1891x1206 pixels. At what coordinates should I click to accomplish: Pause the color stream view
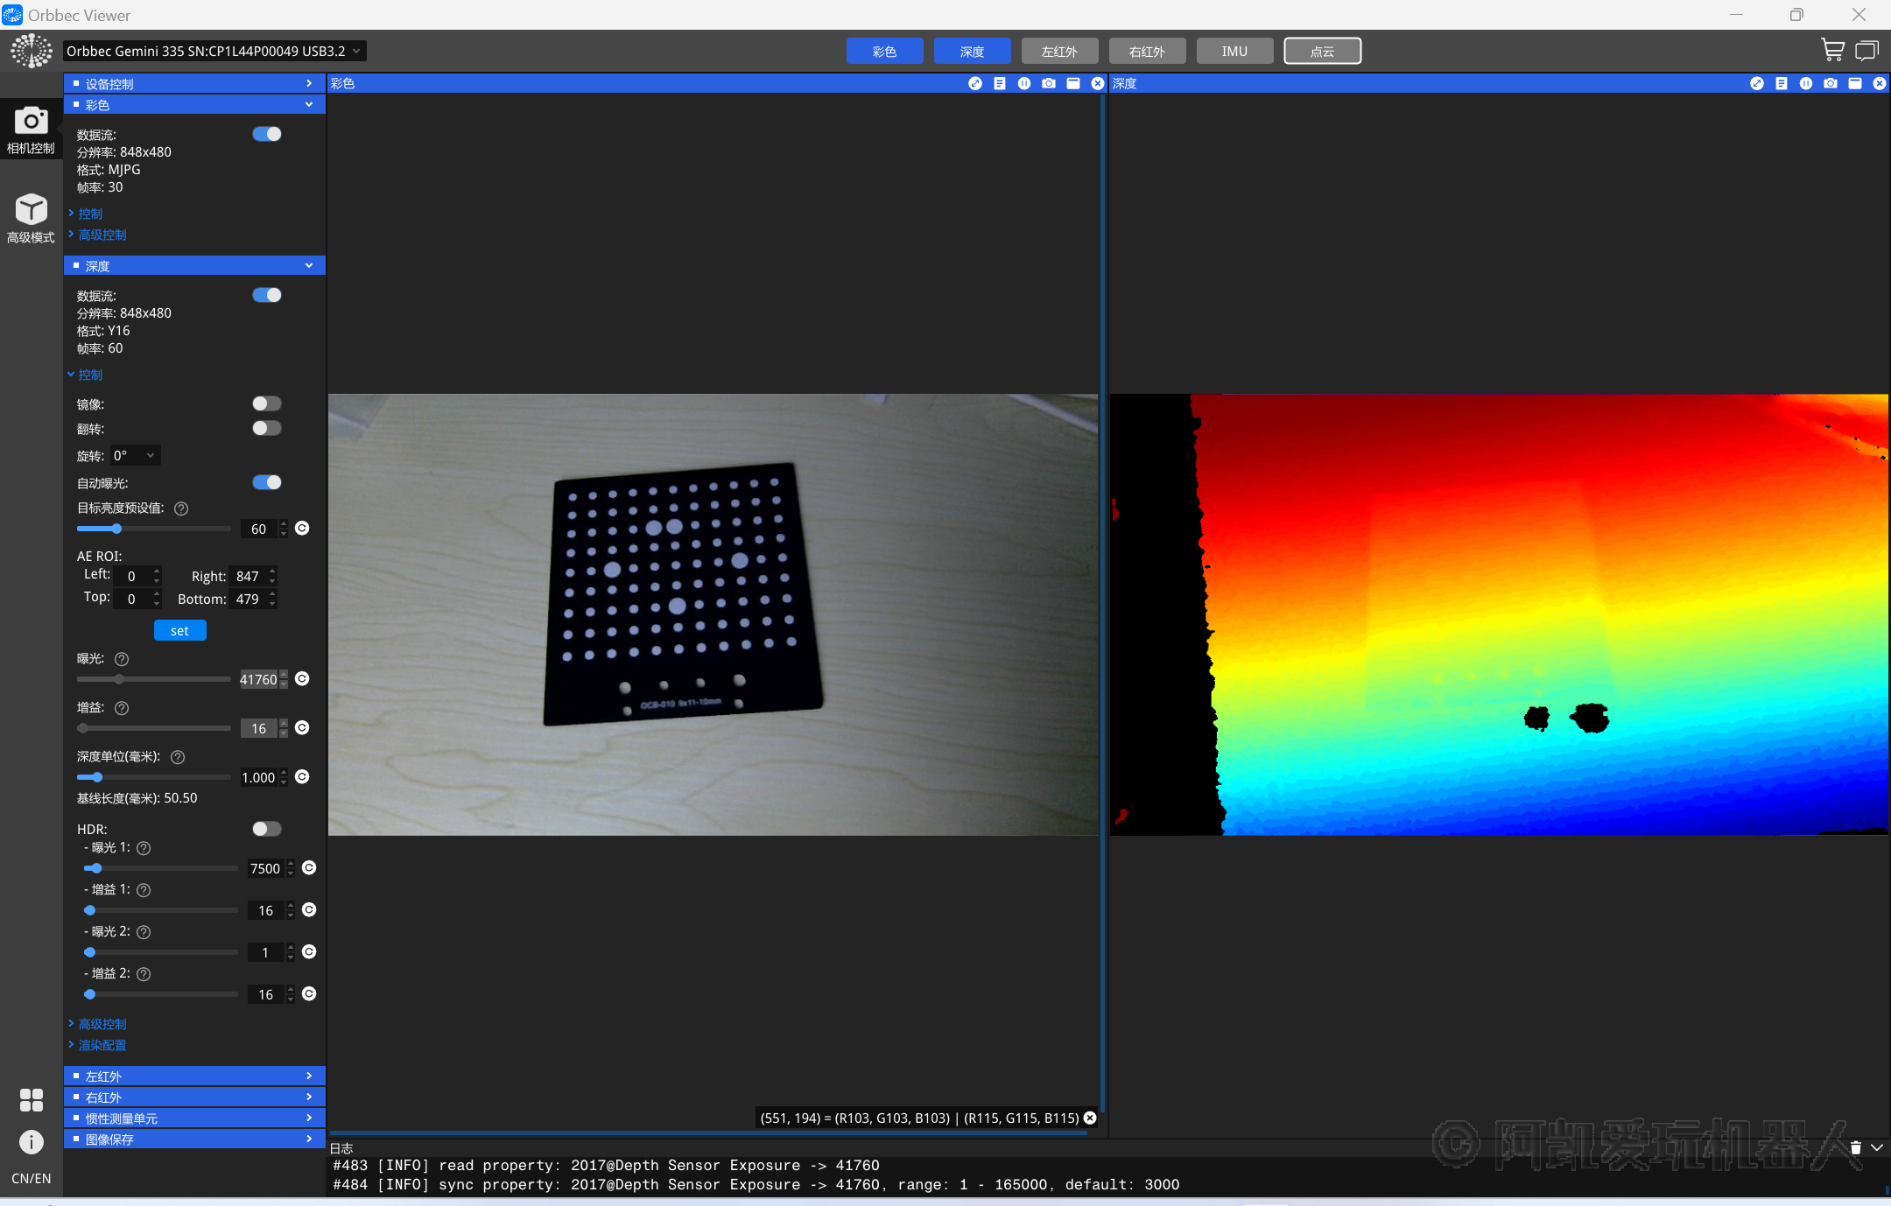click(1023, 83)
